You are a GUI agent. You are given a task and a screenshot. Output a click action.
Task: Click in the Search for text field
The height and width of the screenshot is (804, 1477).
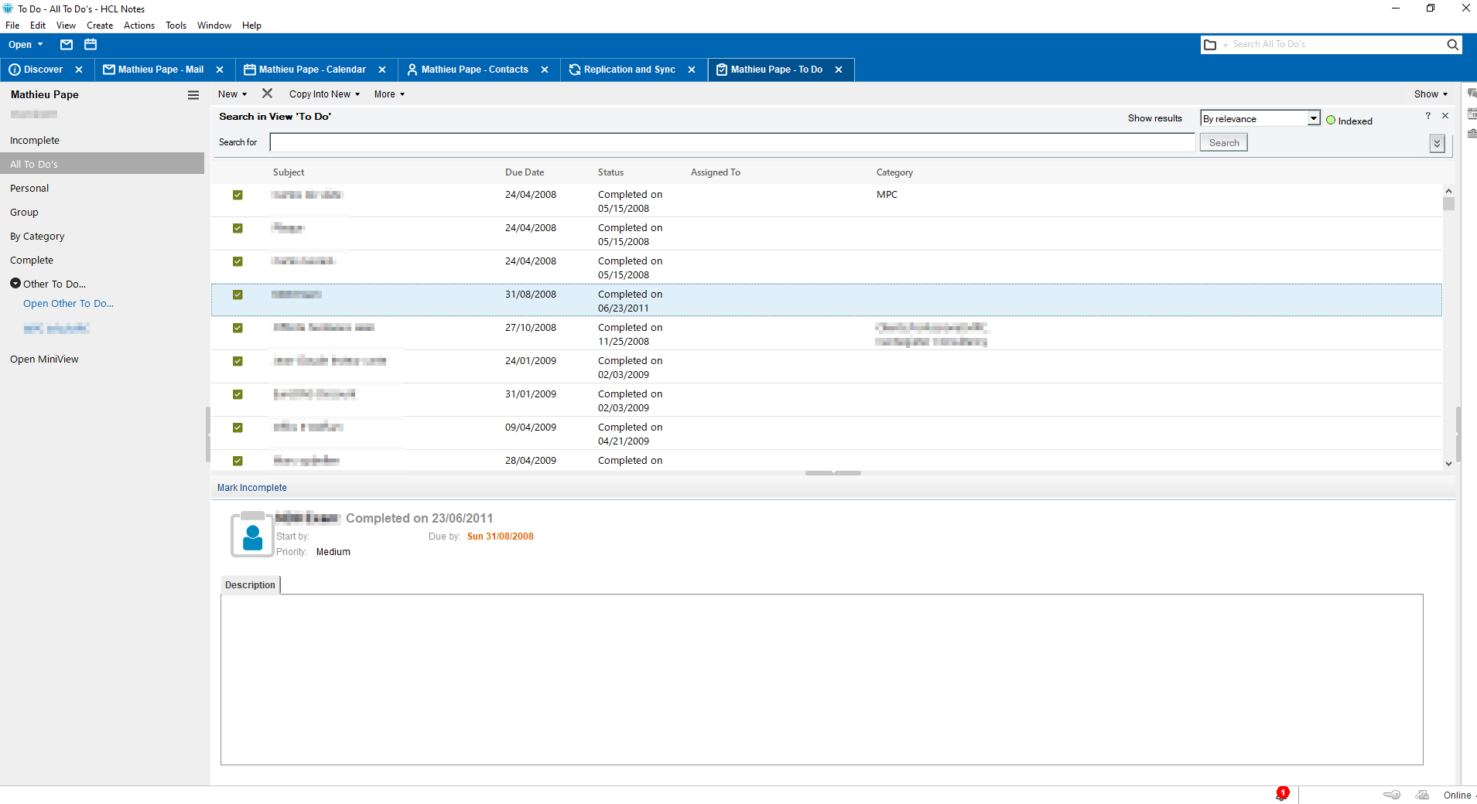tap(733, 142)
